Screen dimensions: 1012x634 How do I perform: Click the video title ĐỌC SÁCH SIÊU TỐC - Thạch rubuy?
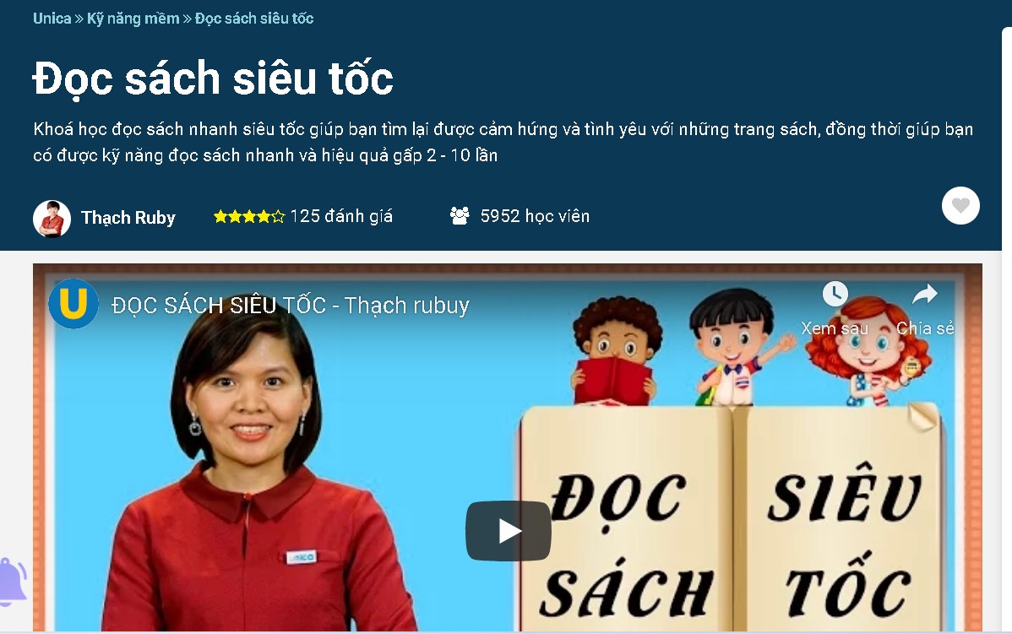(291, 305)
